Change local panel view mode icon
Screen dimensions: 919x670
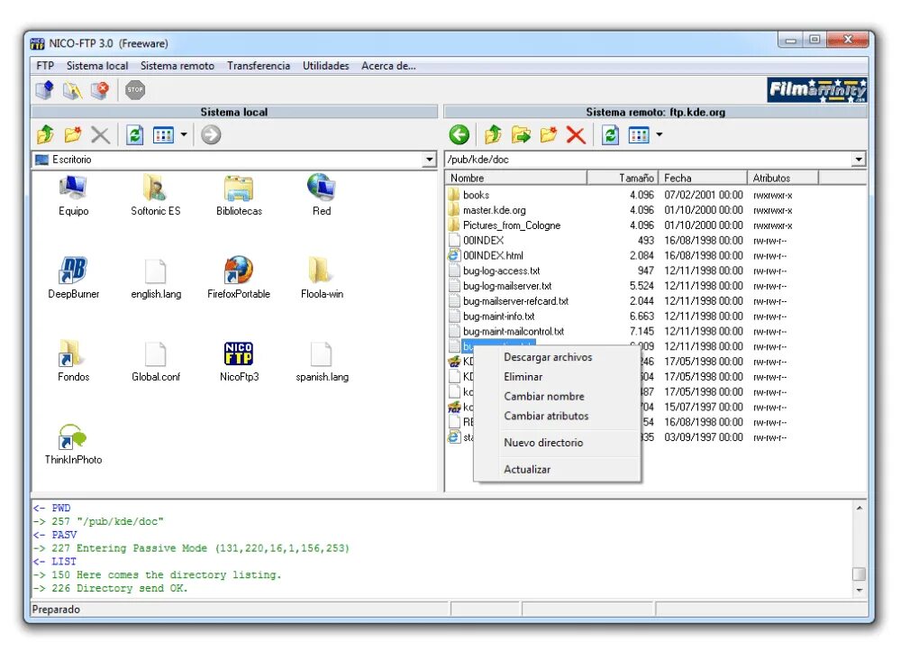[163, 135]
